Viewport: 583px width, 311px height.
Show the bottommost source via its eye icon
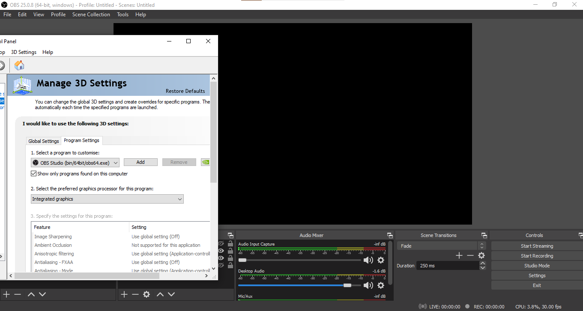221,265
